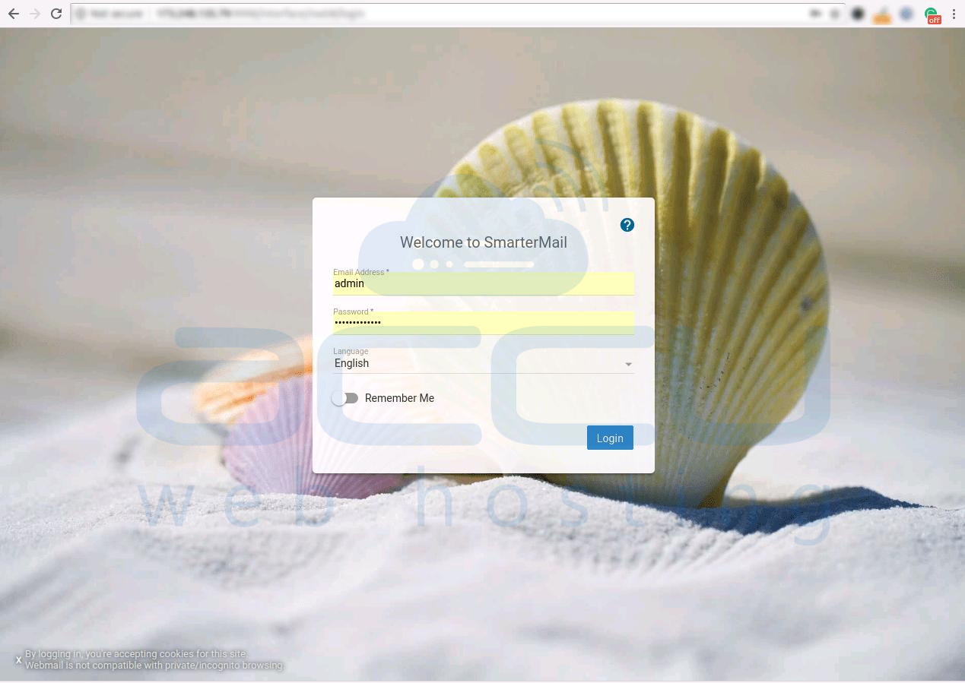Open the help question mark icon
The width and height of the screenshot is (965, 683).
click(x=627, y=225)
